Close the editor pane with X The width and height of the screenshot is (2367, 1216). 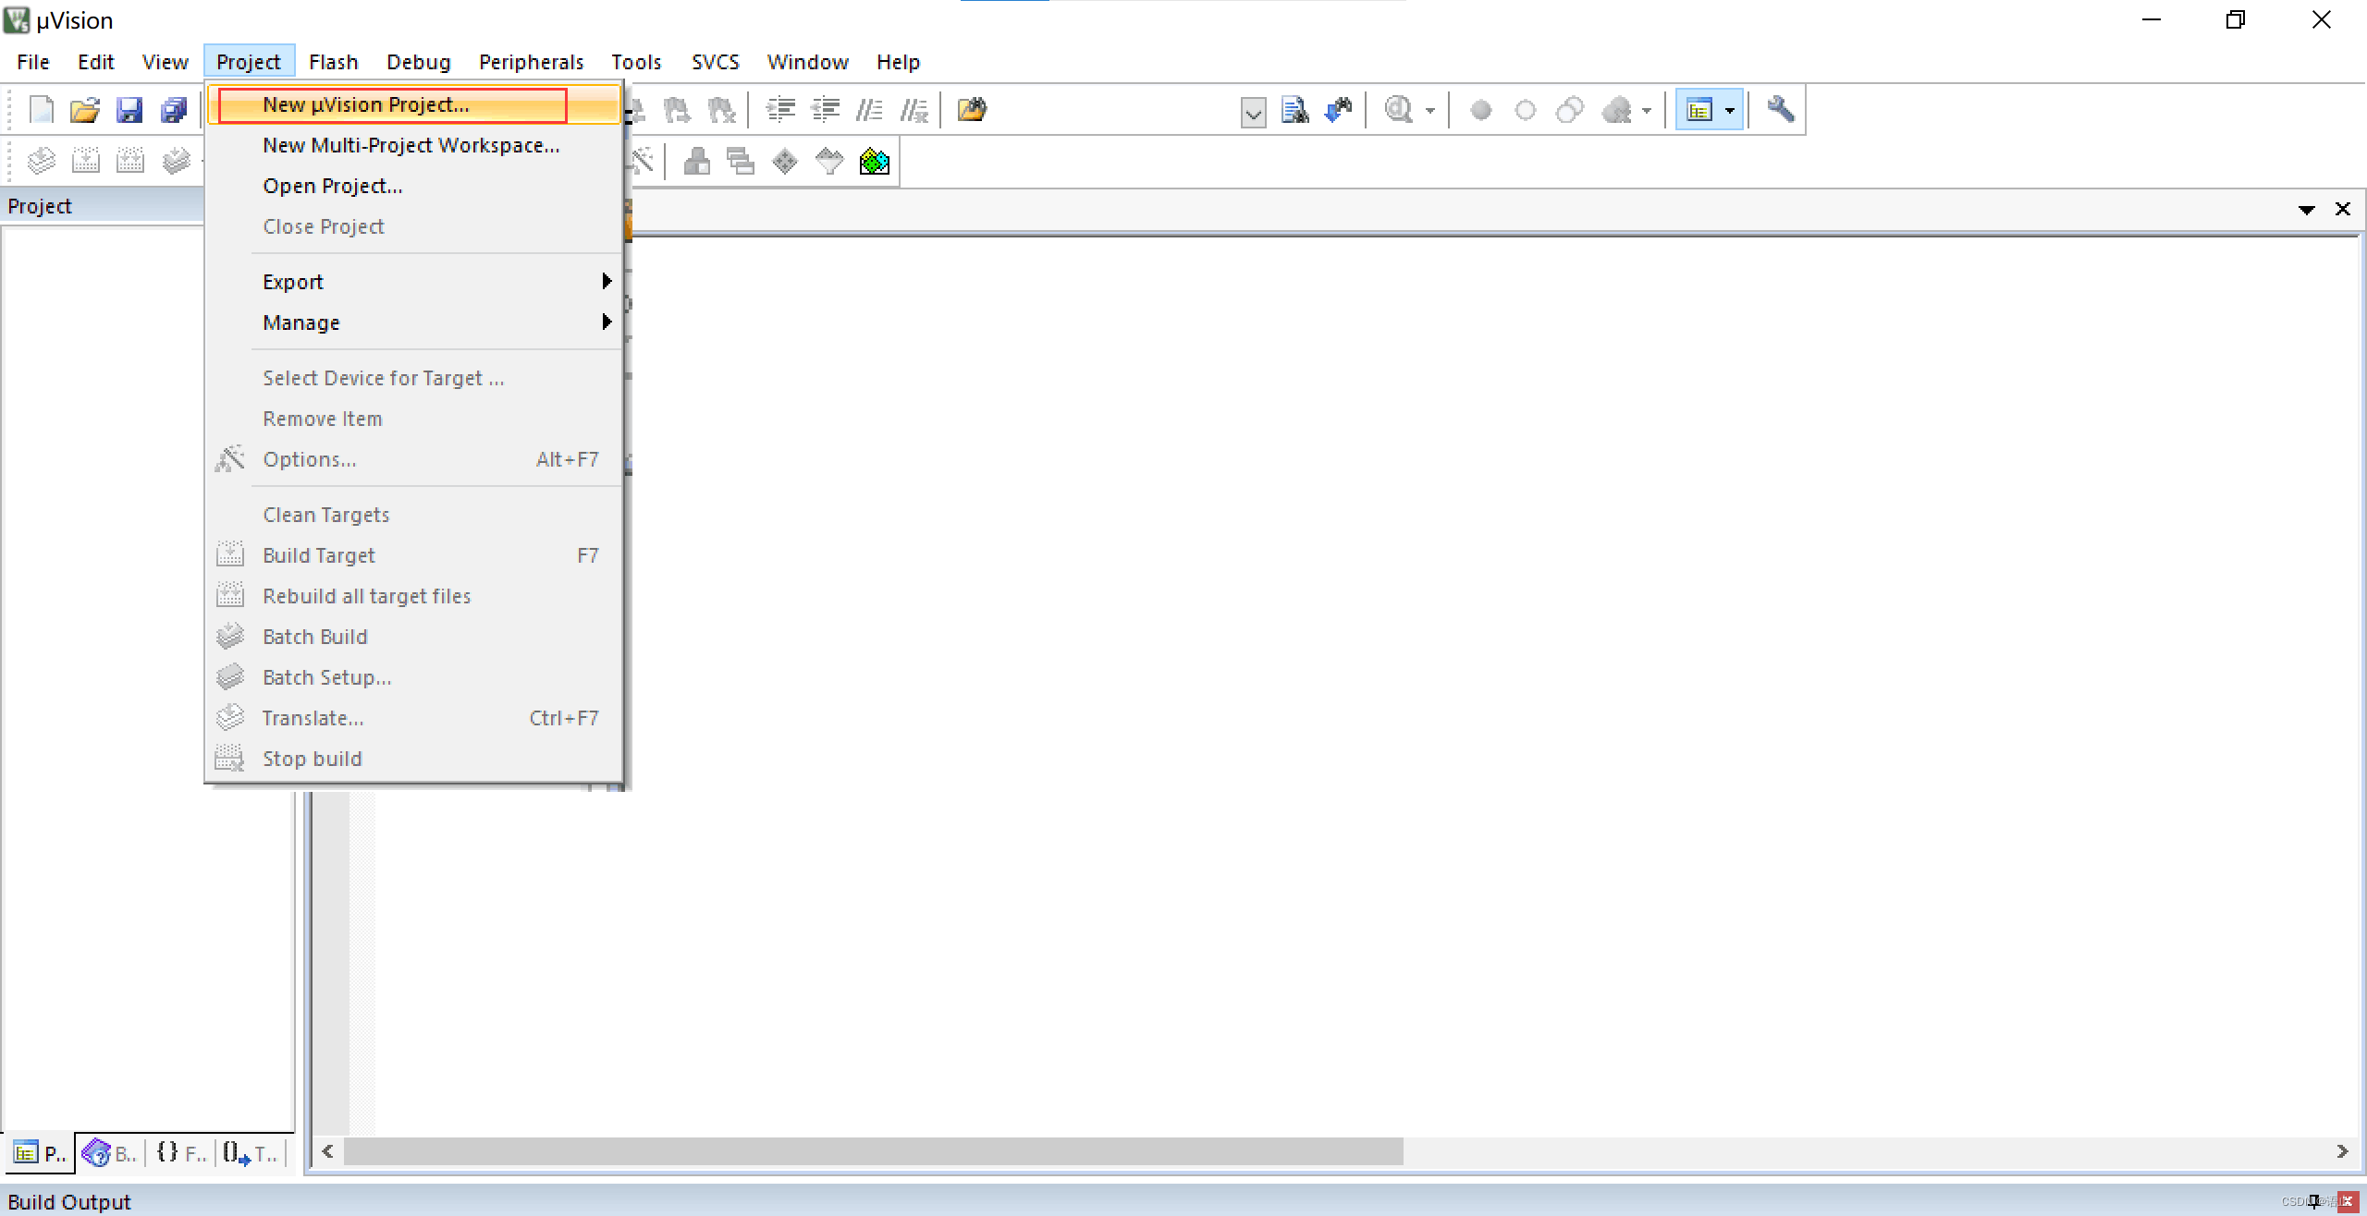pos(2343,209)
